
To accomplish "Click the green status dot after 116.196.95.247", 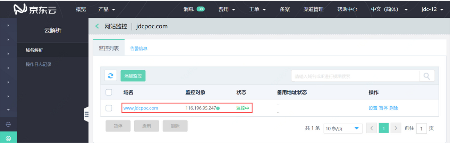I will coord(218,108).
